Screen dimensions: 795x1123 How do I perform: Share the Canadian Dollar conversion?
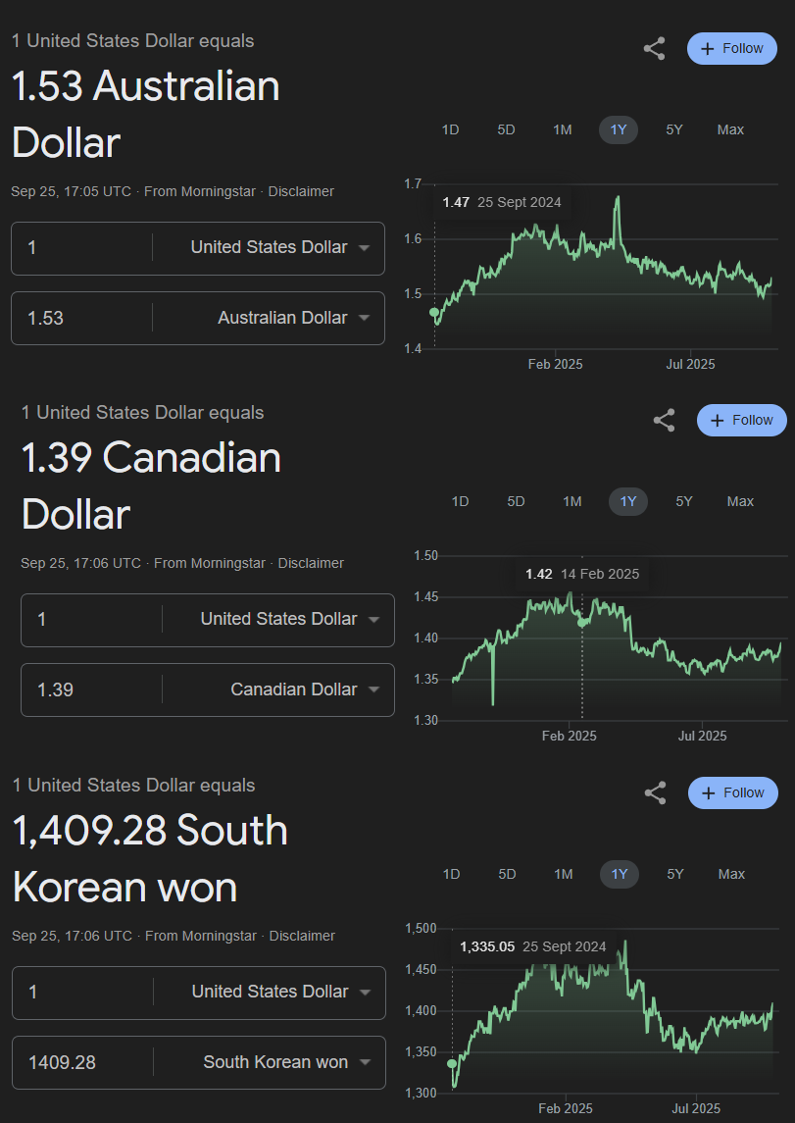(x=664, y=421)
